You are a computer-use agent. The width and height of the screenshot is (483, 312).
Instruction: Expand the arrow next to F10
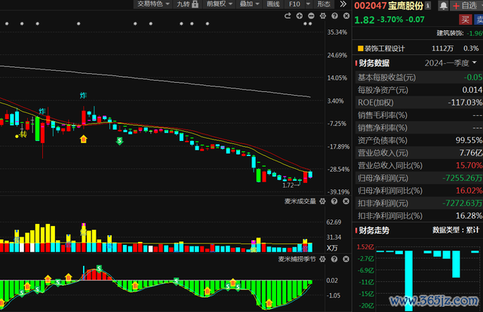click(x=308, y=4)
